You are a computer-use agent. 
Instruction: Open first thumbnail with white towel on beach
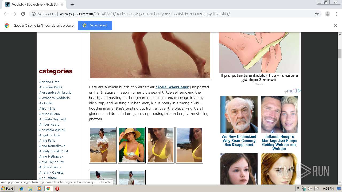103,145
